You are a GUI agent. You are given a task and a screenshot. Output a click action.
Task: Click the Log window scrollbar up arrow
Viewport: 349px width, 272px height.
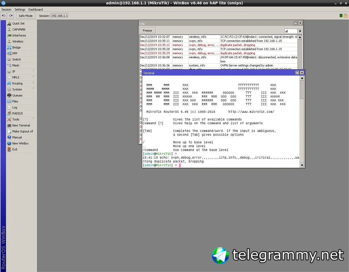coord(300,37)
